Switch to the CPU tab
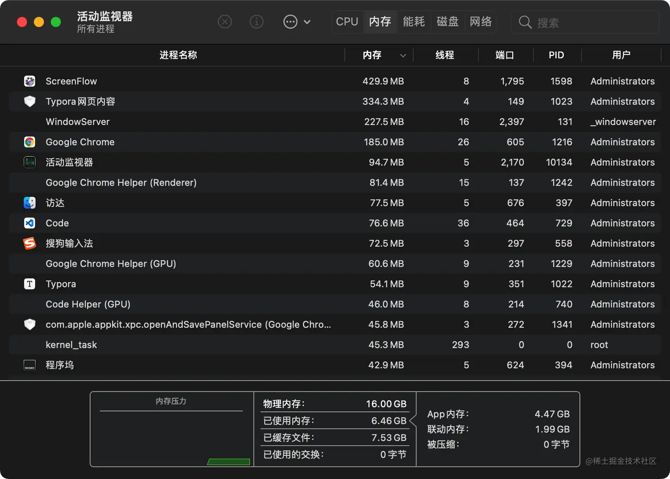The height and width of the screenshot is (479, 670). click(347, 22)
